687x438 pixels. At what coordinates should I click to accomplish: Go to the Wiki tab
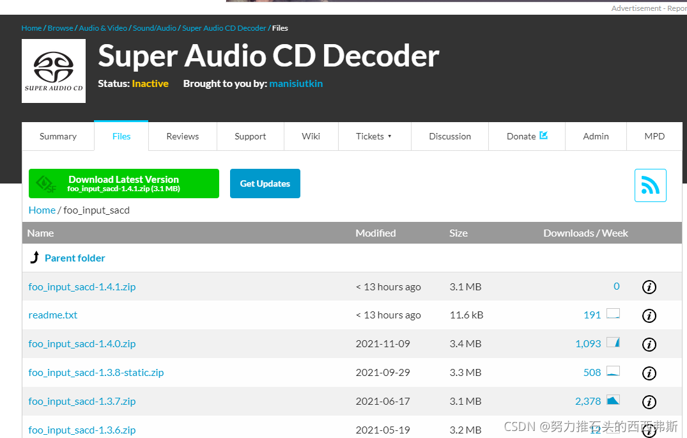coord(311,136)
